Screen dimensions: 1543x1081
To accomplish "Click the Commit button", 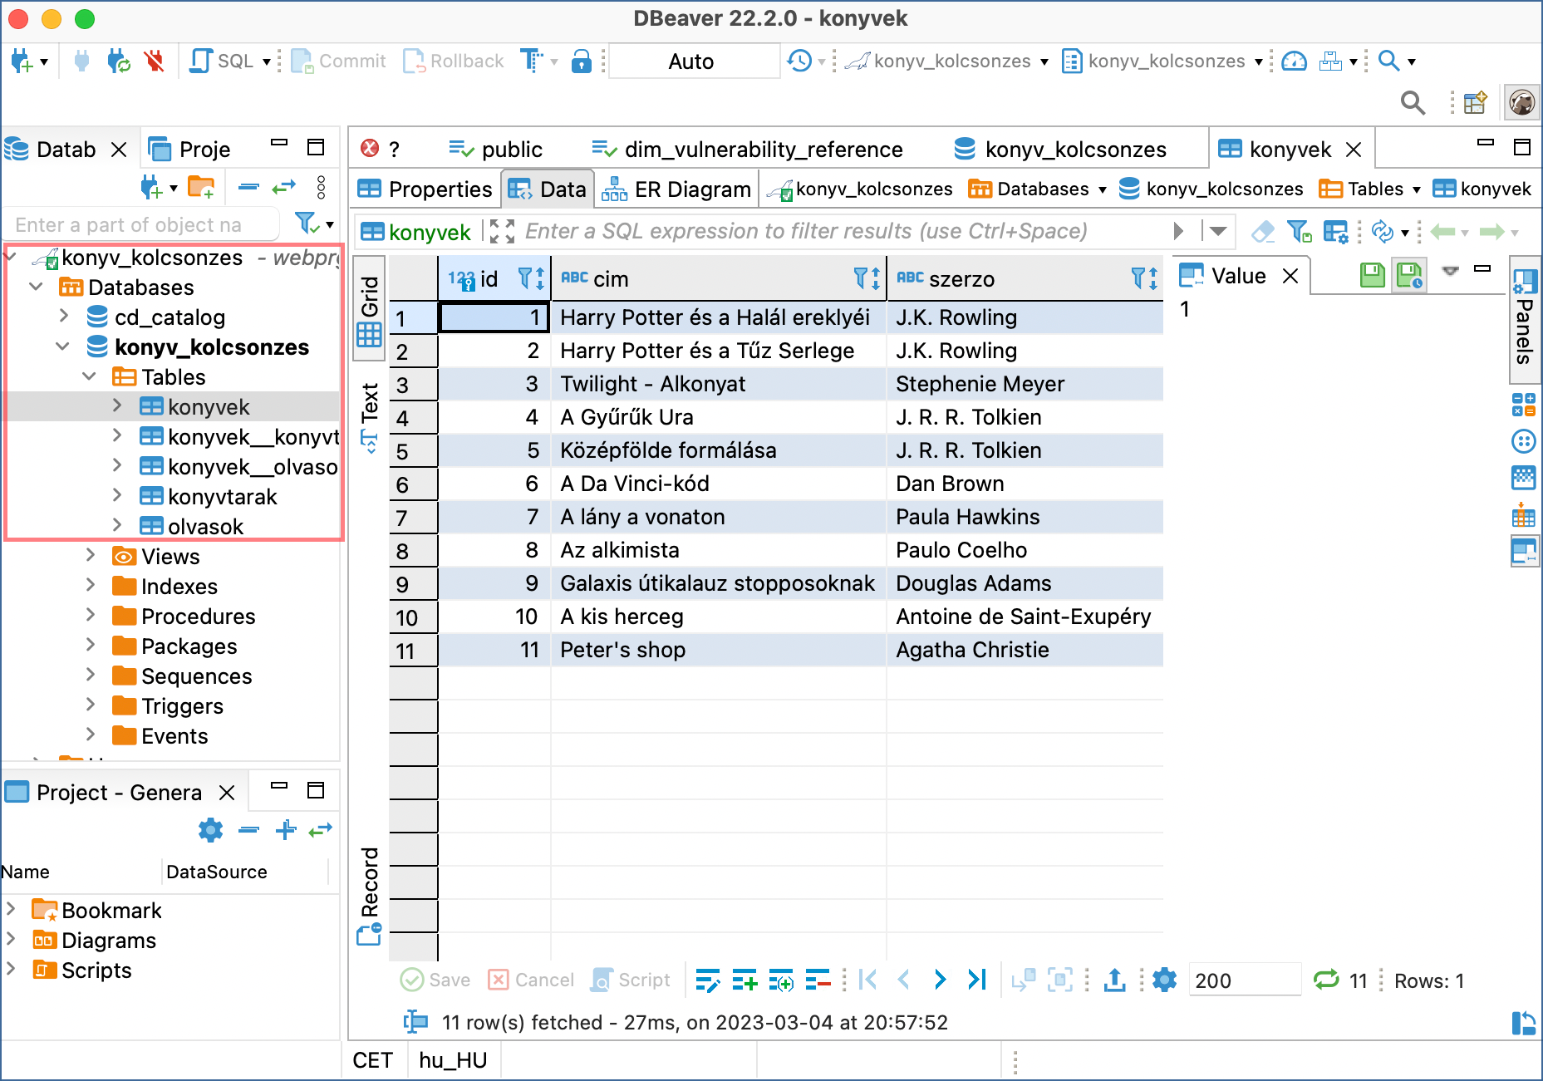I will click(339, 61).
